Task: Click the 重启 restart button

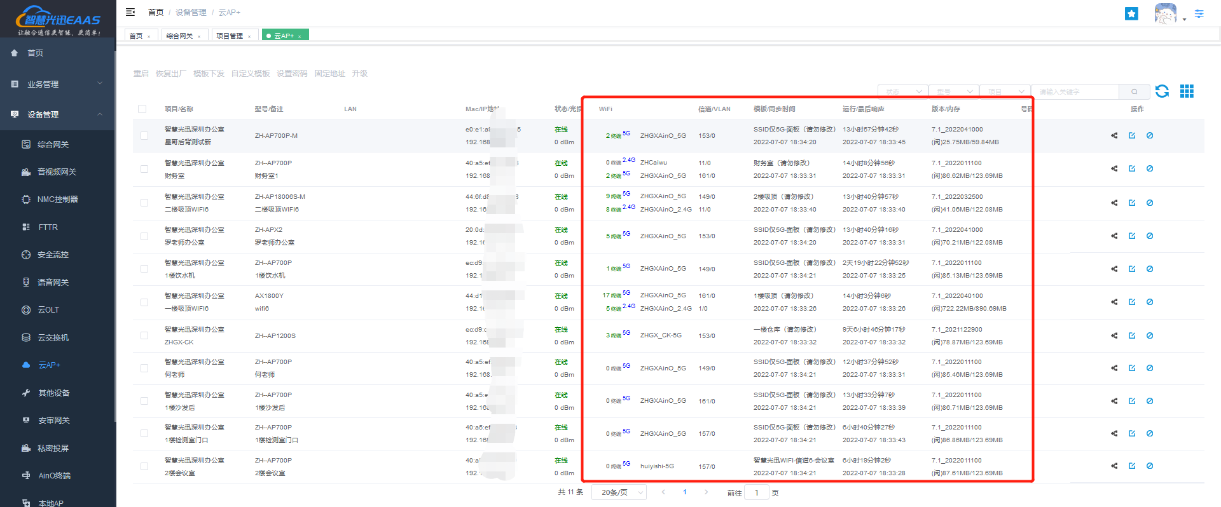Action: click(x=141, y=74)
